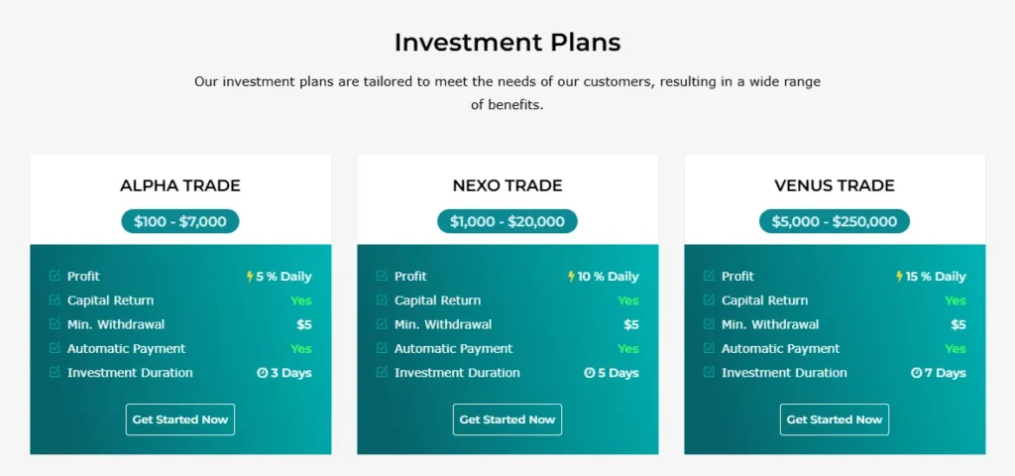Click the Investment Plans heading
The height and width of the screenshot is (476, 1015).
[x=507, y=43]
